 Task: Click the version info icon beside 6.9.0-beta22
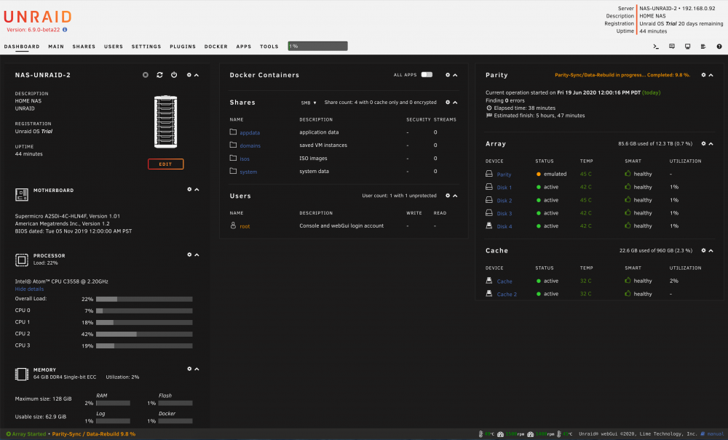tap(65, 30)
